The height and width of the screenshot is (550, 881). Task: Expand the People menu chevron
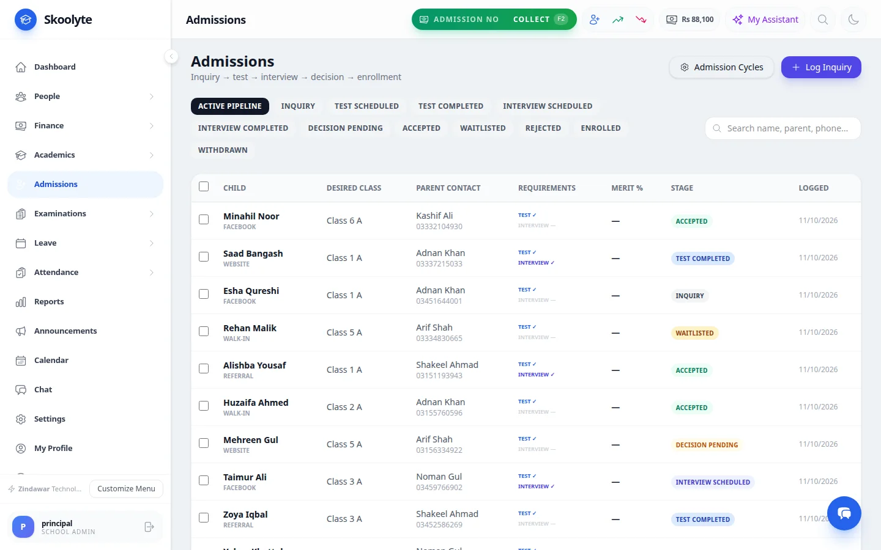(152, 97)
